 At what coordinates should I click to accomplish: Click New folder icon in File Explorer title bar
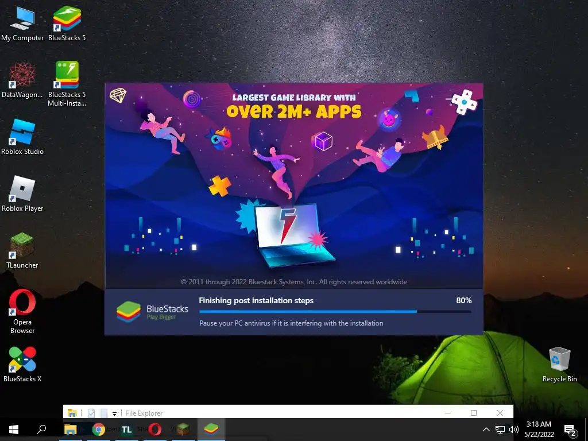click(104, 413)
